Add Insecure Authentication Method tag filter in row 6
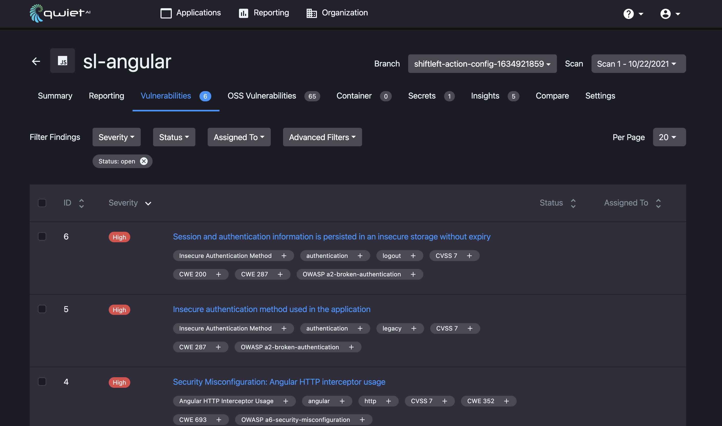Viewport: 722px width, 426px height. point(284,256)
